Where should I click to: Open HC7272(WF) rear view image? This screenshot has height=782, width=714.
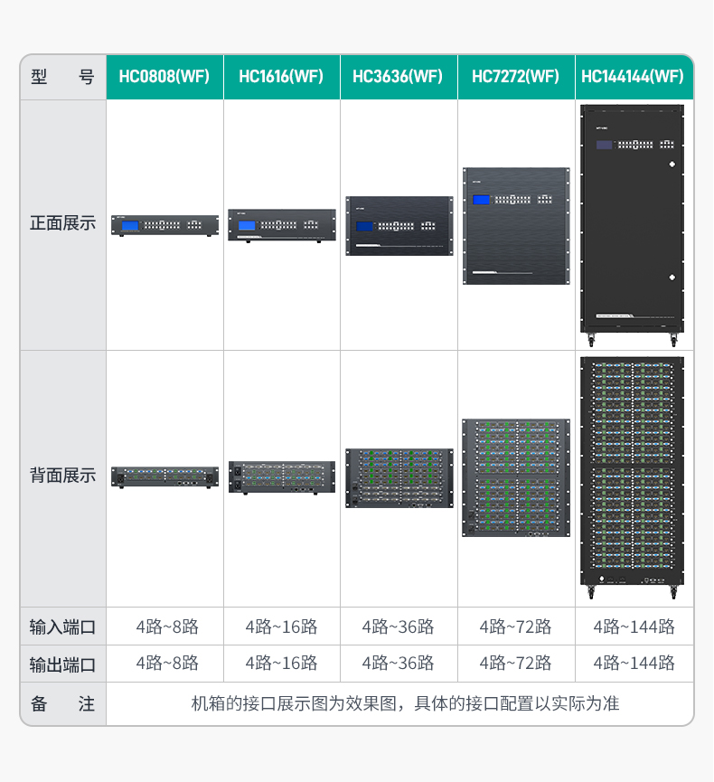point(516,477)
